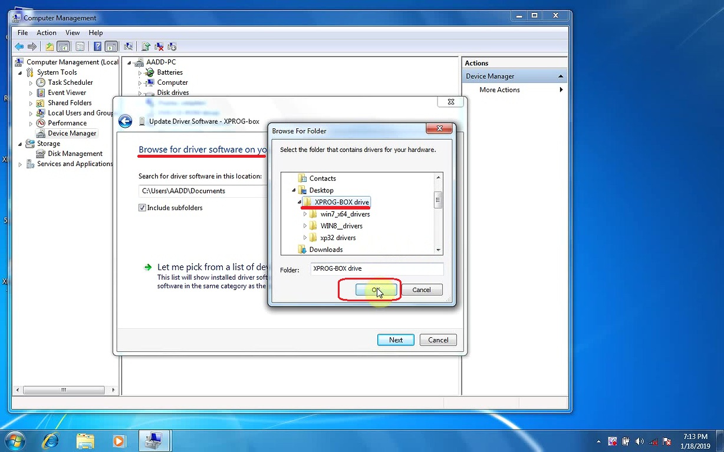Open the View menu
The image size is (724, 452).
tap(73, 33)
